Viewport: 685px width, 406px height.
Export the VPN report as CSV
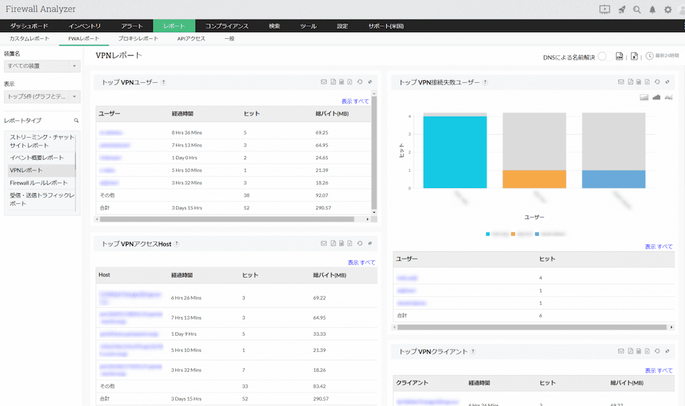pyautogui.click(x=619, y=57)
